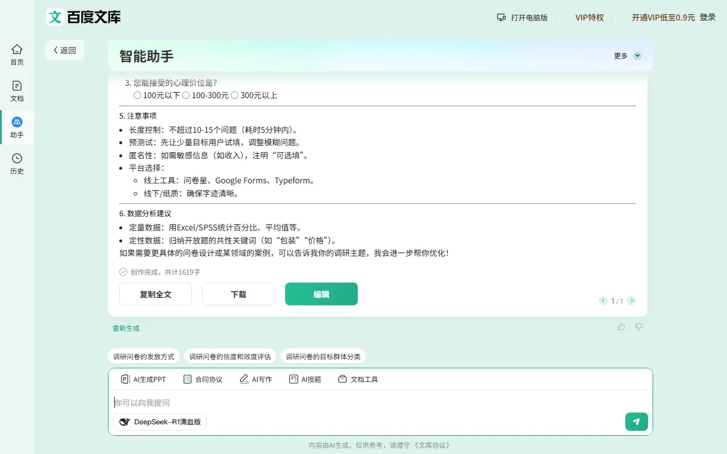Click the thumbs up icon
Screen dimensions: 727x454
[x=621, y=327]
